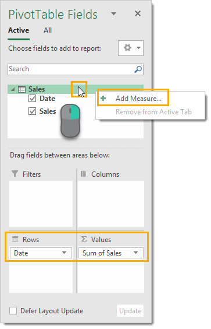The height and width of the screenshot is (329, 211).
Task: Switch to the All tab
Action: click(x=48, y=30)
